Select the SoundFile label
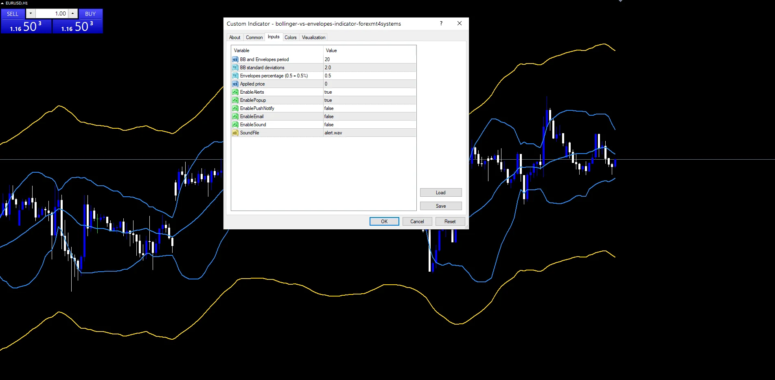 [250, 133]
